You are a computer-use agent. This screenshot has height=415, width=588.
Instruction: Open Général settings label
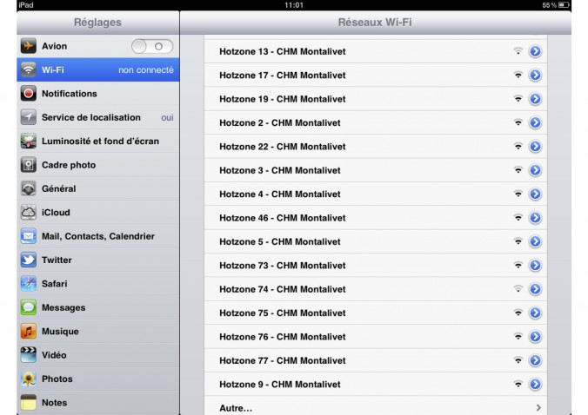point(59,188)
